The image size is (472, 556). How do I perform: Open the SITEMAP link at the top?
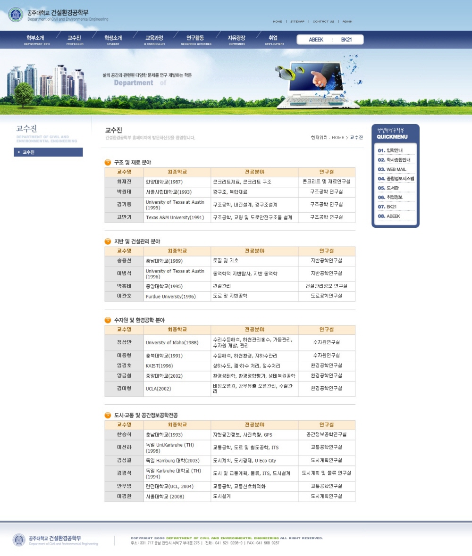[x=297, y=21]
